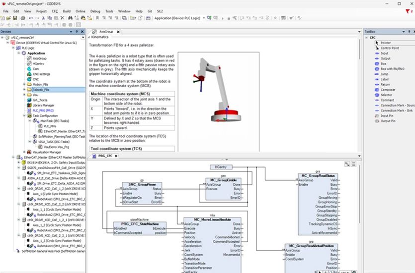Screen dimensions: 415x273
Task: Toggle the Devices panel auto-hide pin
Action: tap(76, 32)
